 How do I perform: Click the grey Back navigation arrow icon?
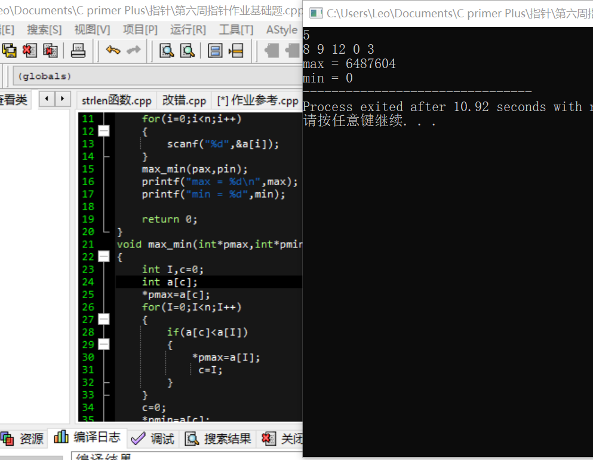click(272, 50)
